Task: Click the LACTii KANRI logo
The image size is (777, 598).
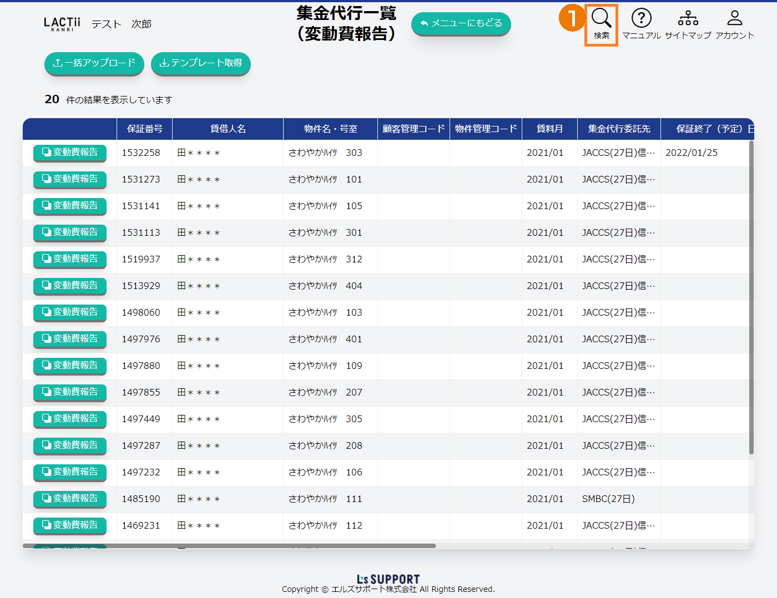Action: point(62,24)
